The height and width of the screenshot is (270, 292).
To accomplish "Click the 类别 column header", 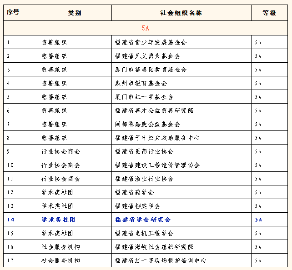I will (x=75, y=13).
